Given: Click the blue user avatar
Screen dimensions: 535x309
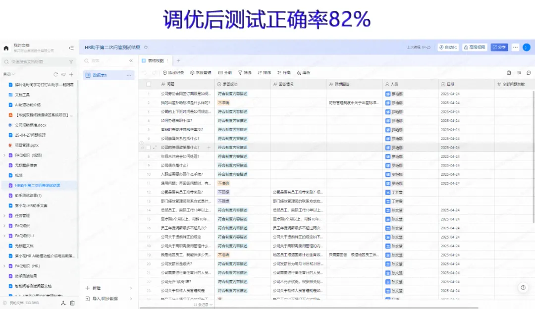Looking at the screenshot, I should [x=527, y=48].
